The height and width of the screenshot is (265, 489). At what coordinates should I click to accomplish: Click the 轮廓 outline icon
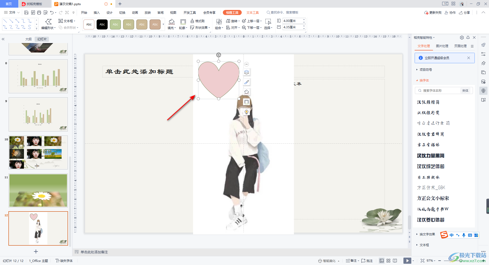coord(183,22)
